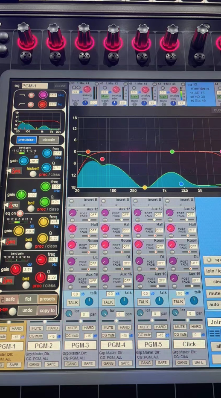Click the orange node on the EQ graph
This screenshot has width=221, height=398.
88,152
